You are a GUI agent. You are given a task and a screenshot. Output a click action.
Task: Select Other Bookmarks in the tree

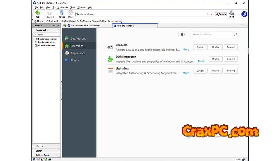click(x=45, y=45)
